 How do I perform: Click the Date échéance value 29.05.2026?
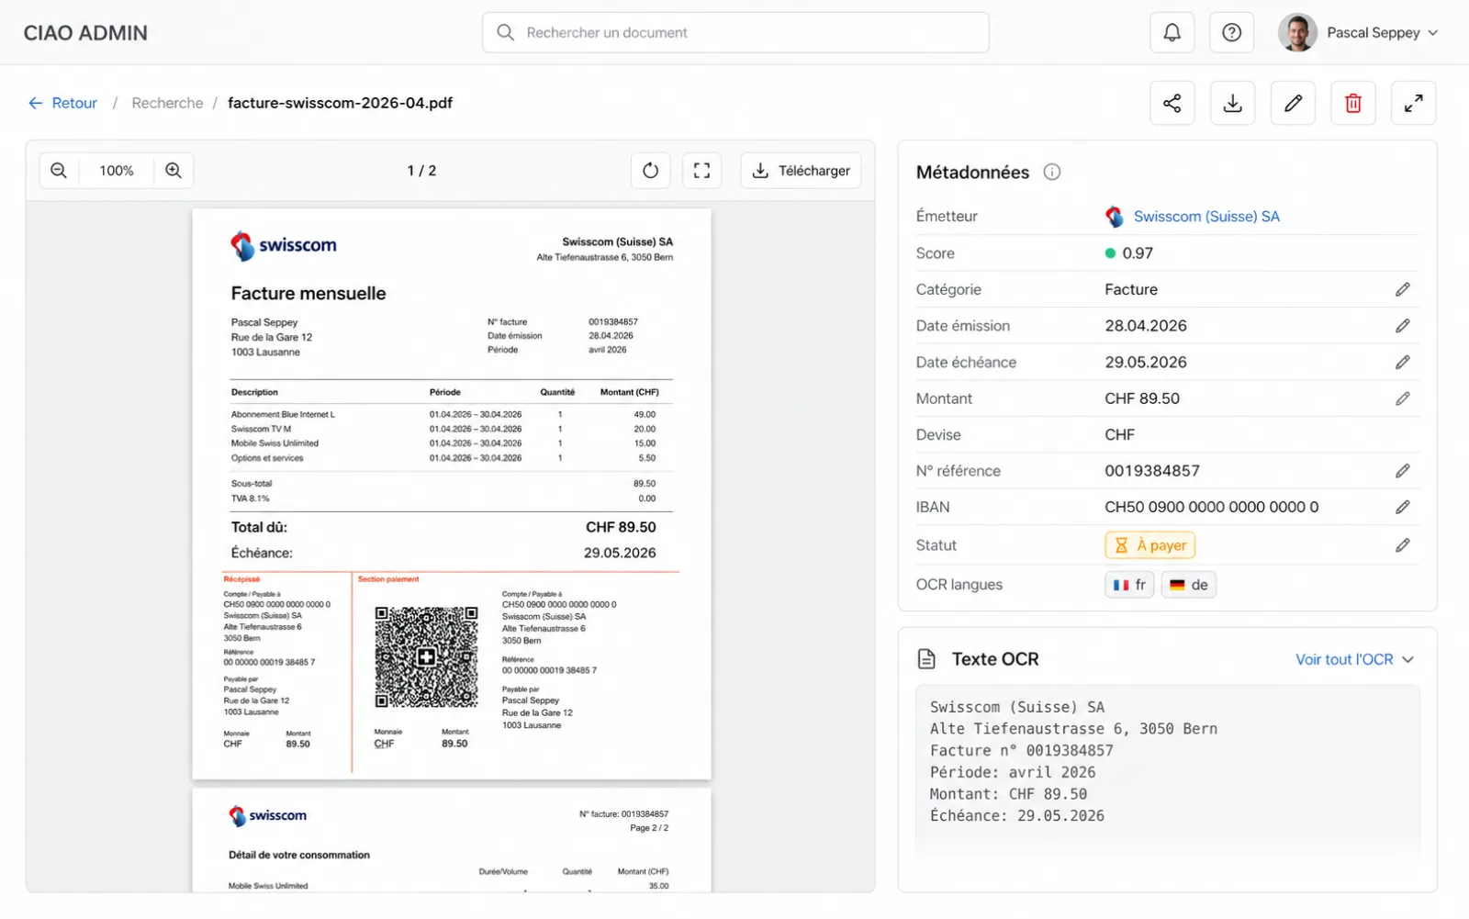1146,363
